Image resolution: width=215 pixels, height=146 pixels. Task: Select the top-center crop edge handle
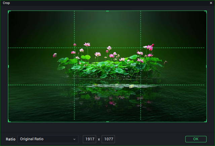(x=107, y=11)
